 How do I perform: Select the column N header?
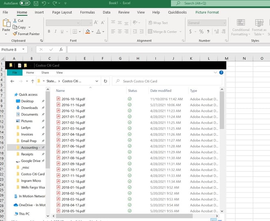[244, 58]
